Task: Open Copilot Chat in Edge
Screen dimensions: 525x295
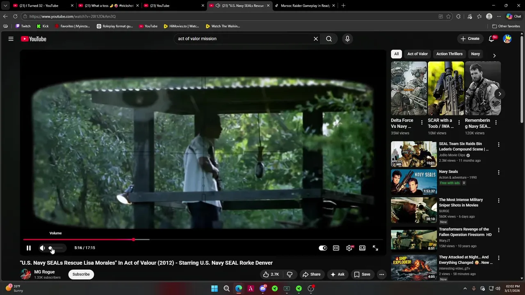Action: [514, 16]
